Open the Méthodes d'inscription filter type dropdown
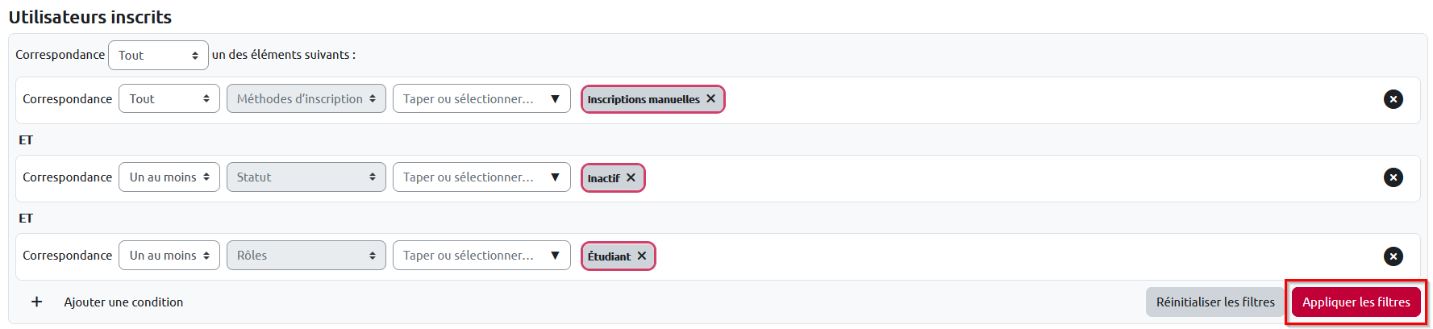This screenshot has width=1433, height=329. [306, 98]
